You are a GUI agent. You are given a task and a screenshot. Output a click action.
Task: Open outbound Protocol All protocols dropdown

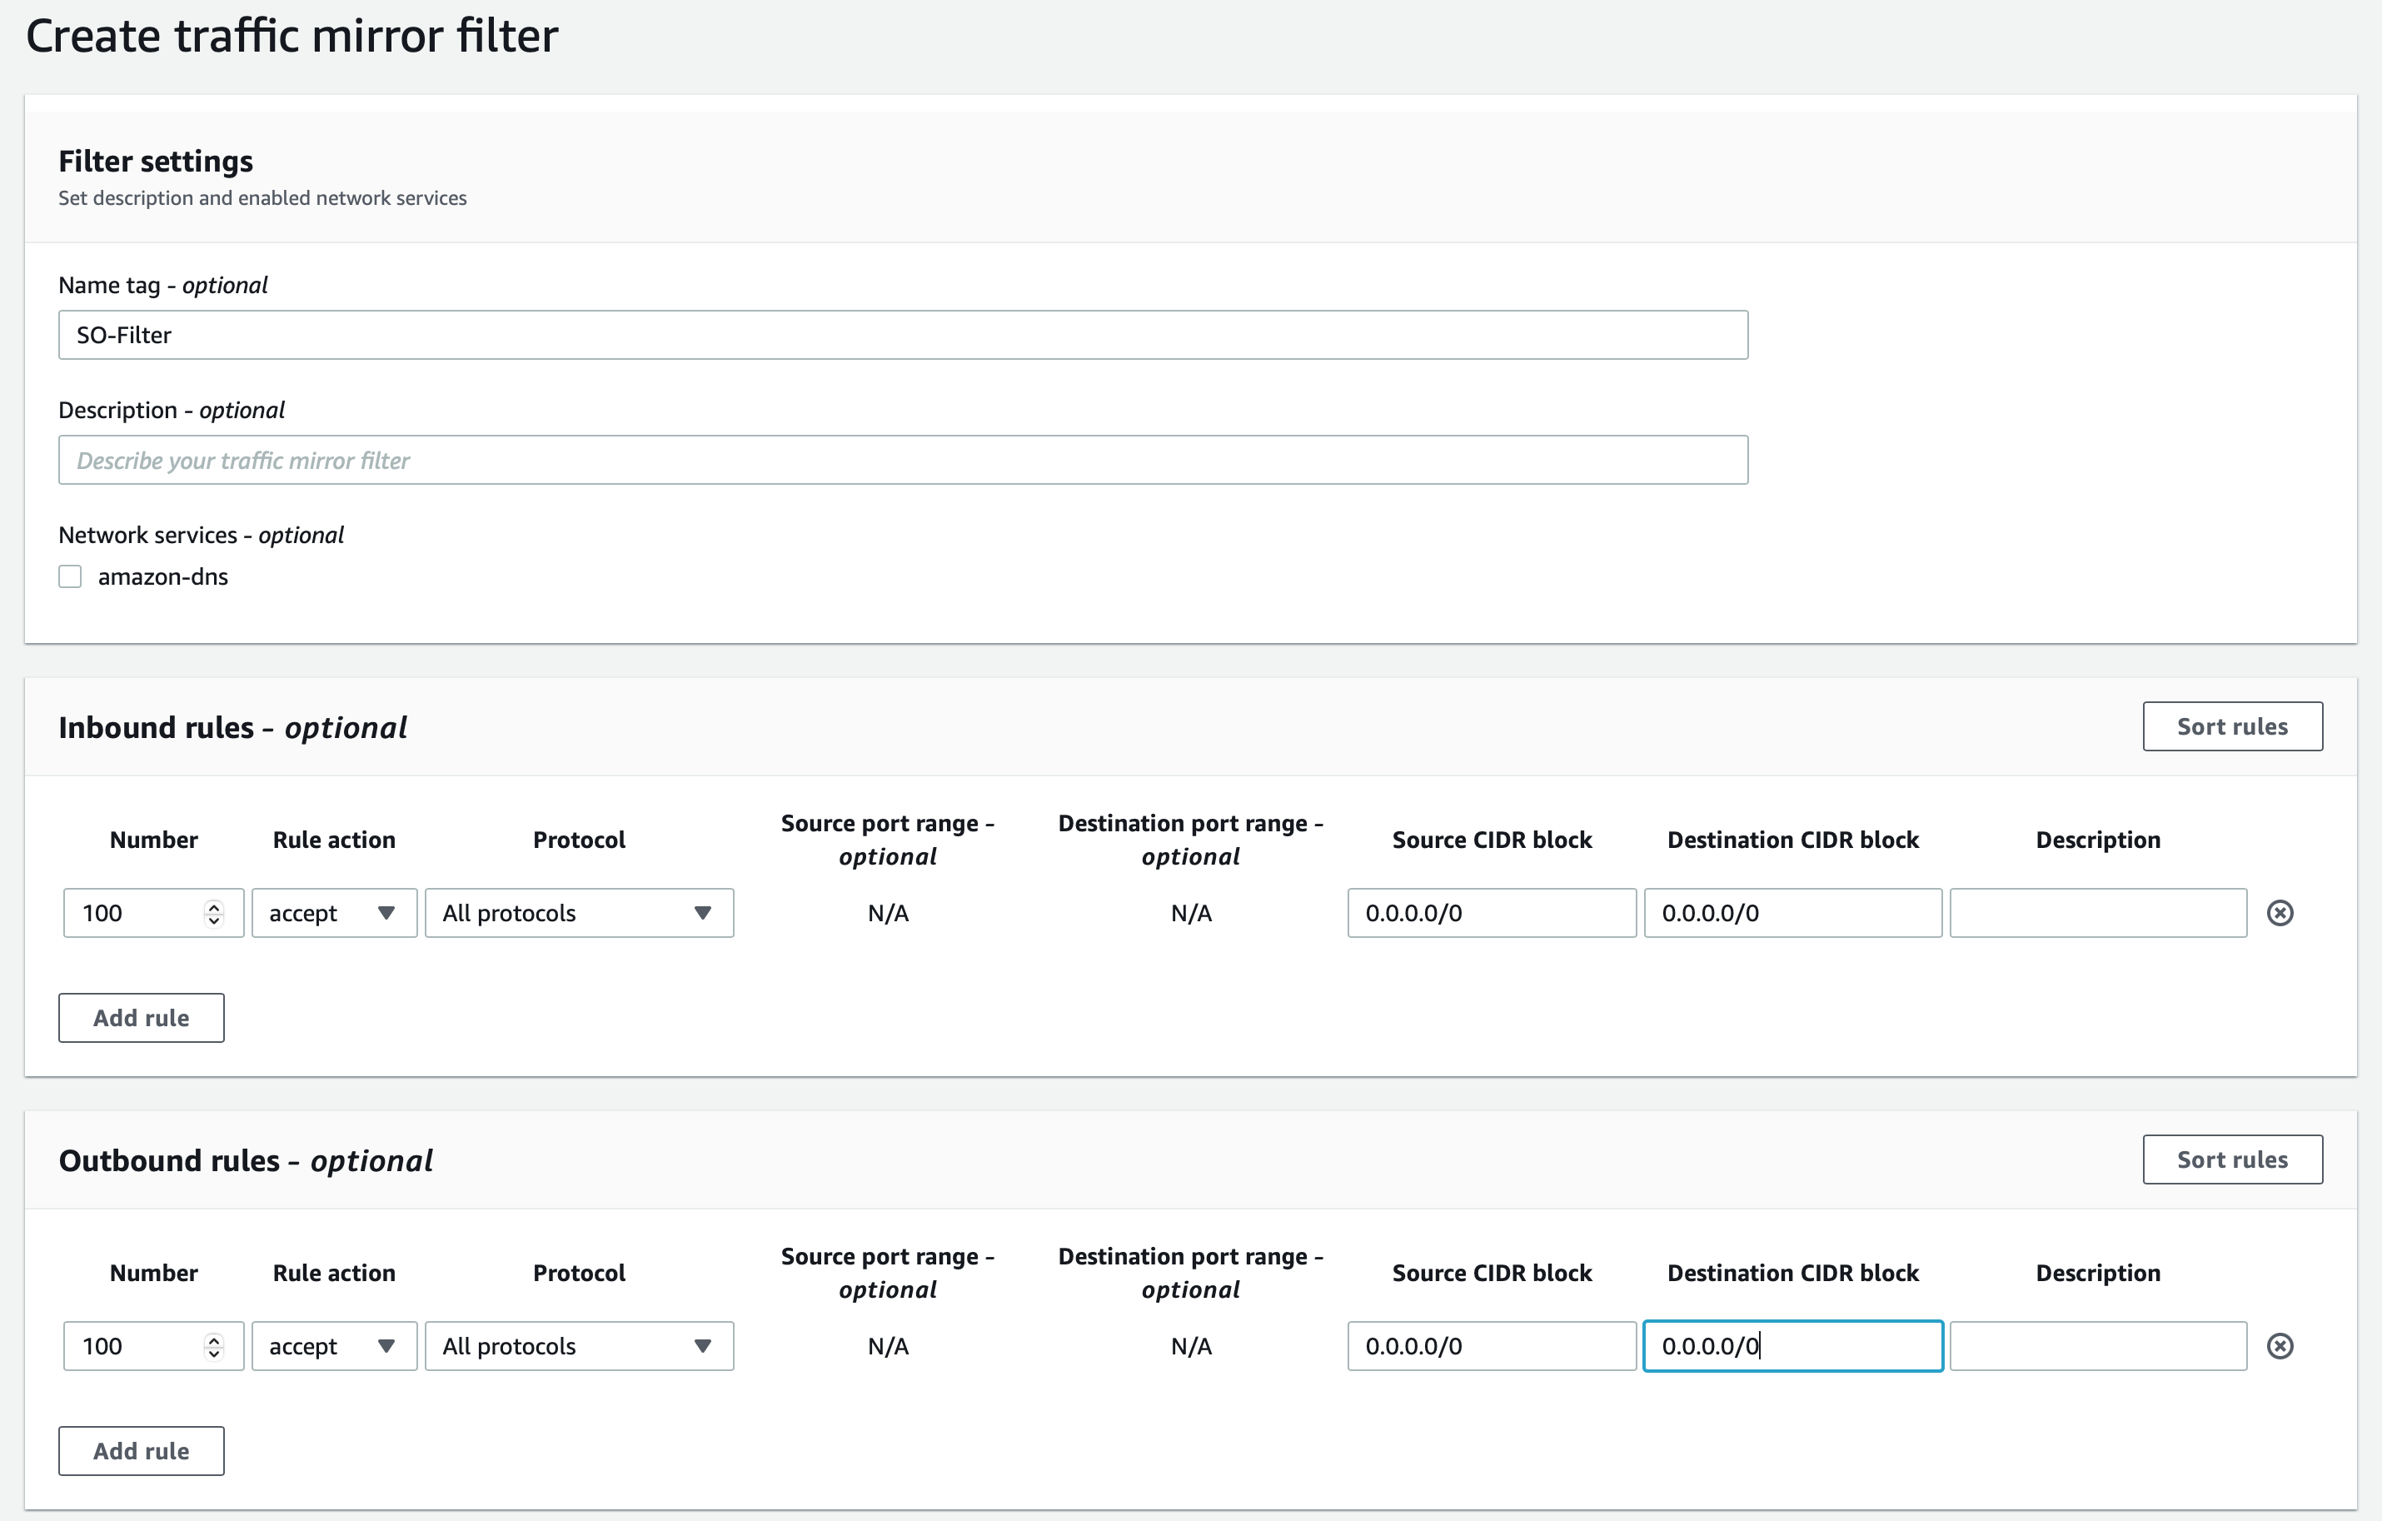click(x=579, y=1346)
